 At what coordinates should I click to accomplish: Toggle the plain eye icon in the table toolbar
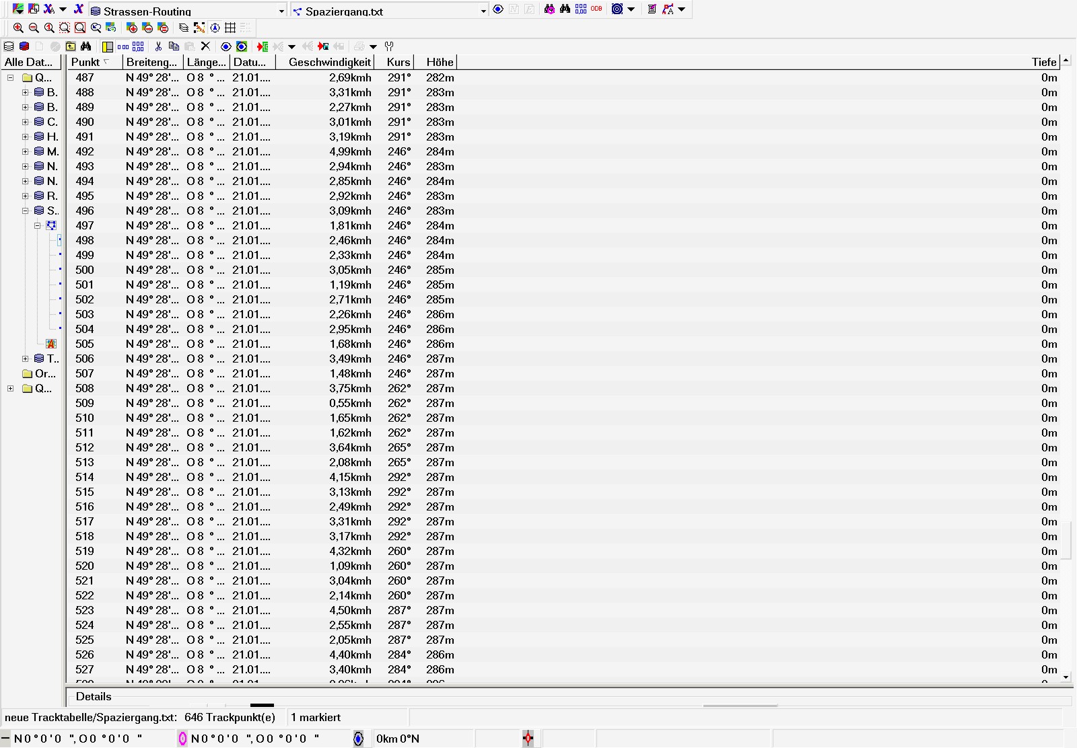pyautogui.click(x=226, y=46)
